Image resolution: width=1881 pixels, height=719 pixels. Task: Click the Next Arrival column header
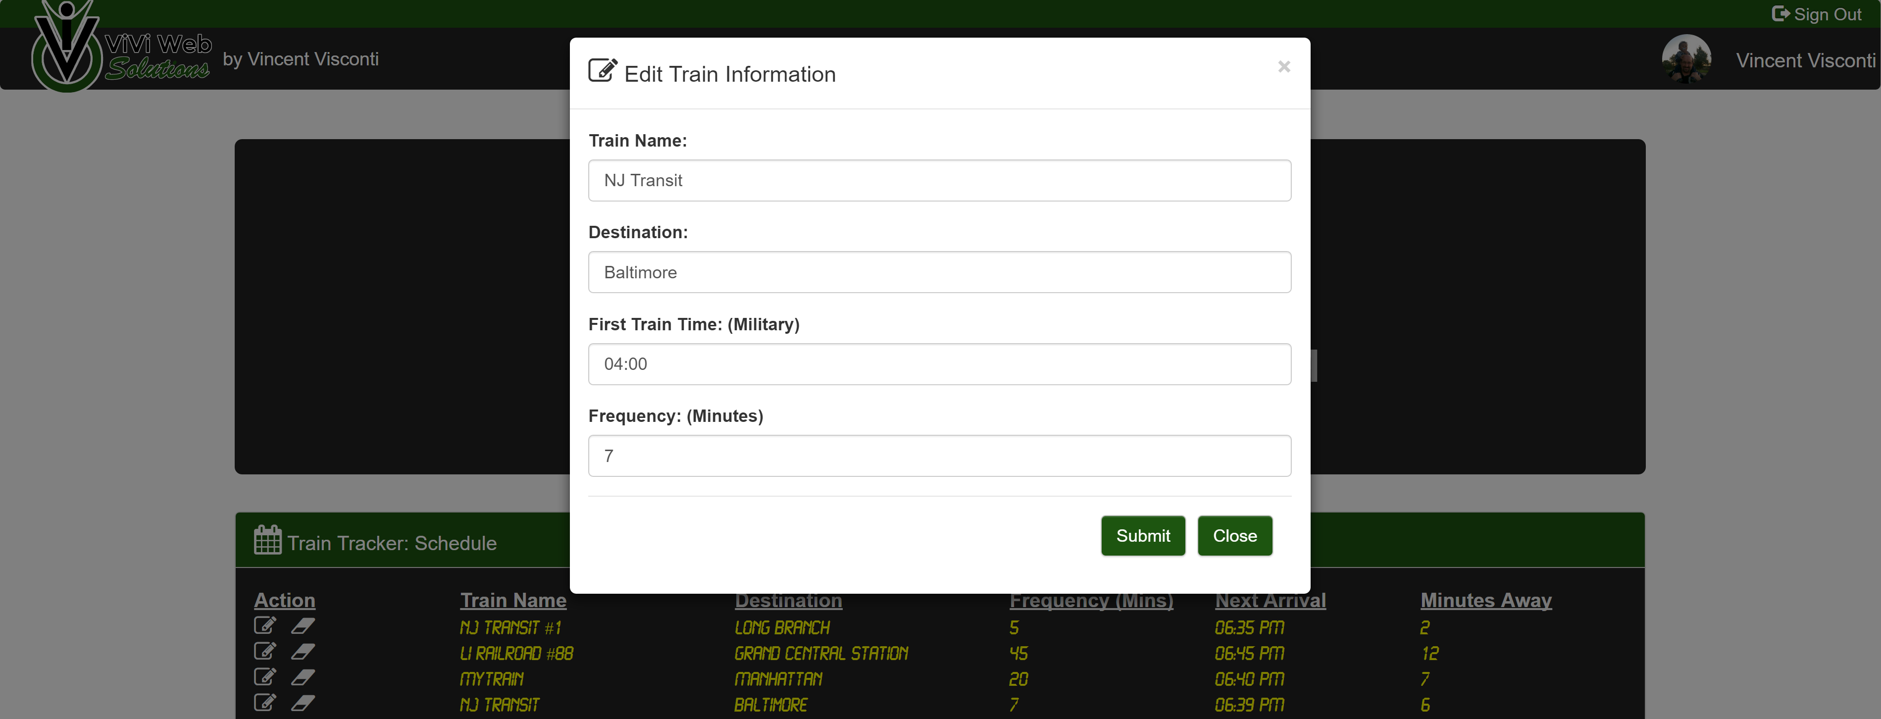pyautogui.click(x=1271, y=600)
